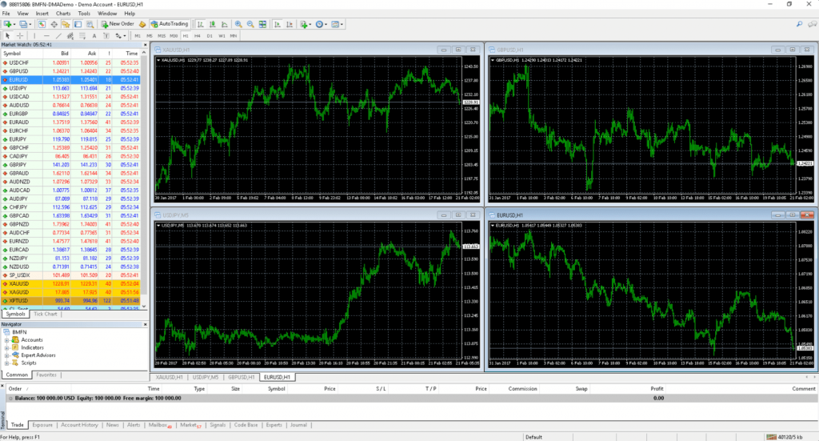Expand the Accounts tree node
The height and width of the screenshot is (441, 819).
(6, 339)
